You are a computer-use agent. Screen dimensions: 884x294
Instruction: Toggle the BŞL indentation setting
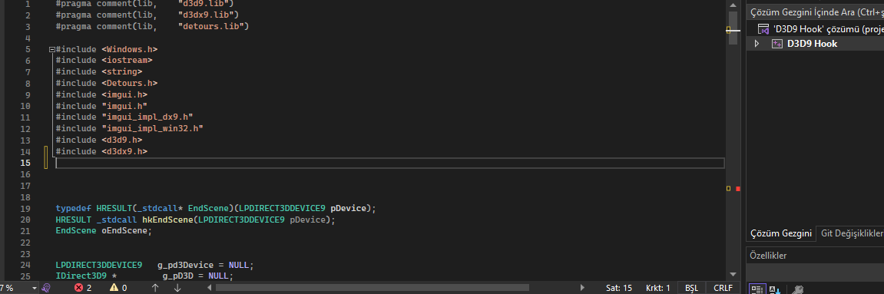tap(691, 288)
